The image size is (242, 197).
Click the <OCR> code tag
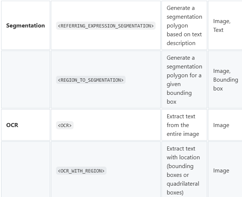click(65, 125)
